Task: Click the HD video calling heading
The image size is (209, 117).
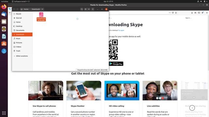Action: click(x=117, y=106)
